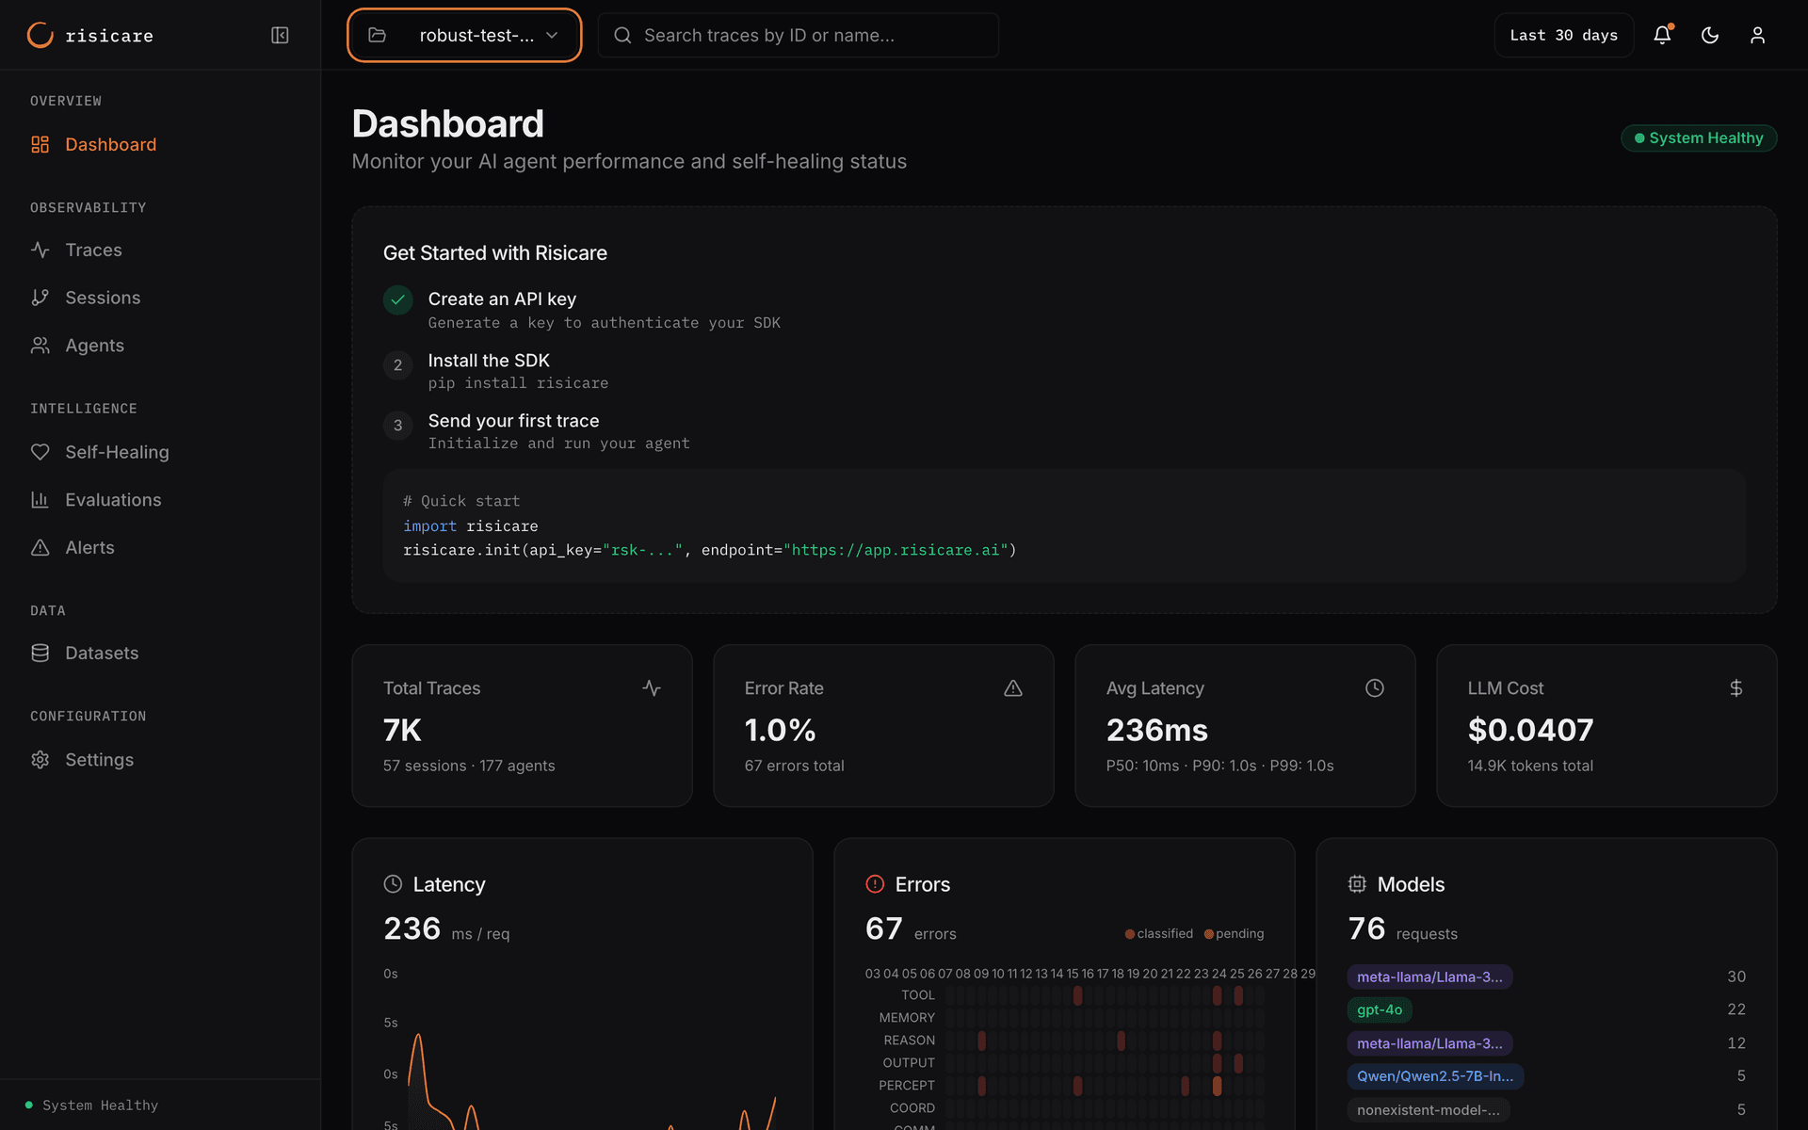
Task: Click inside the trace search field
Action: [797, 35]
